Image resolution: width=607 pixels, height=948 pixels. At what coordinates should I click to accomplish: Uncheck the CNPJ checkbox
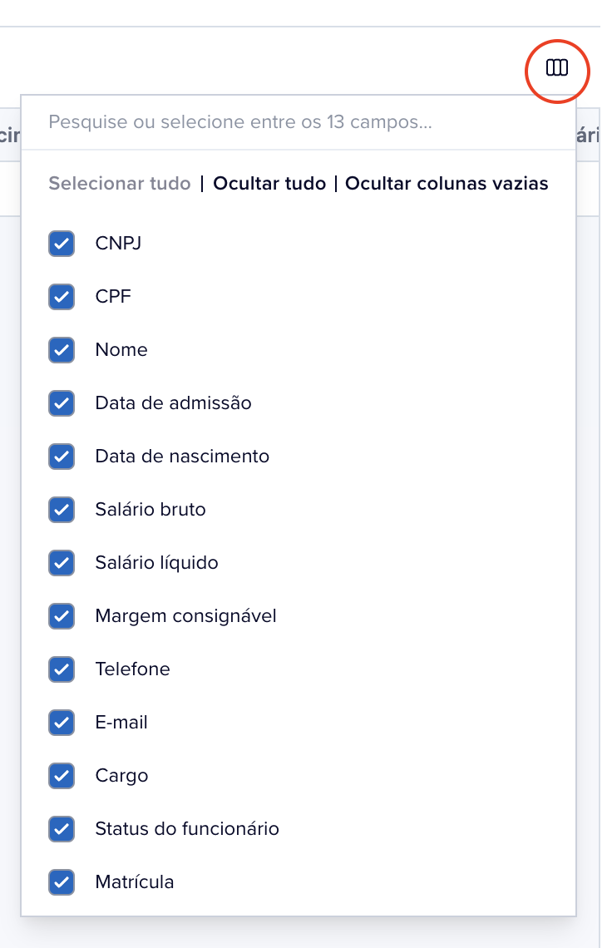point(62,244)
